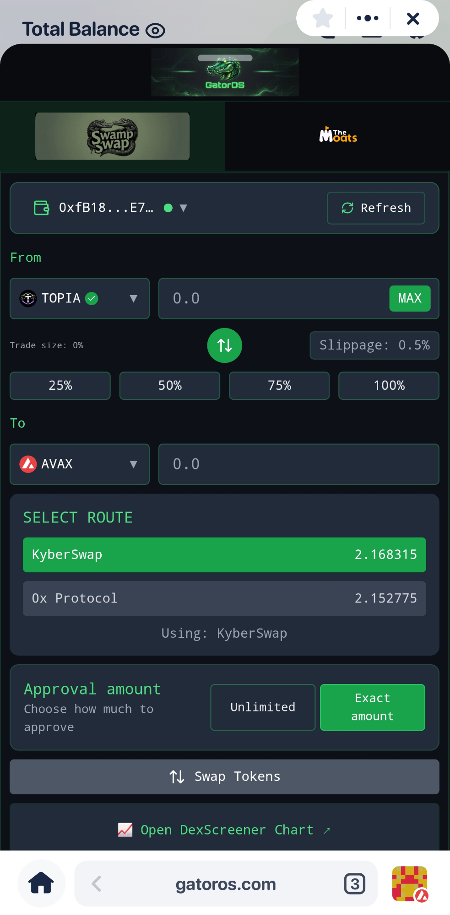Open the three-dot more options menu
450x915 pixels.
click(368, 19)
